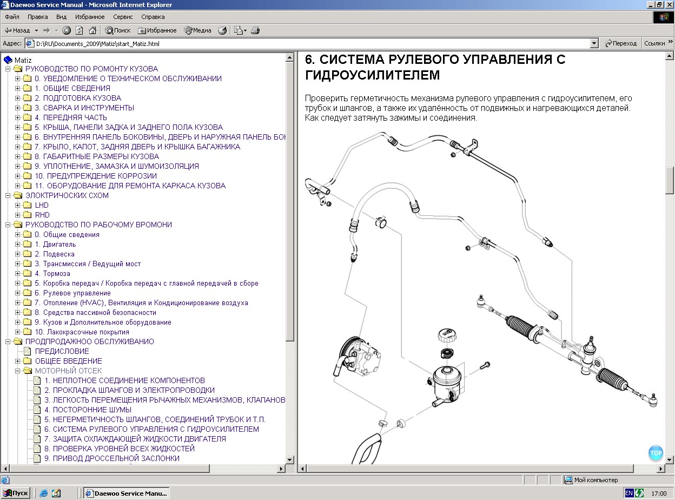Image resolution: width=675 pixels, height=500 pixels.
Task: Collapse the 'МОТОРНЫЙ ОТСЕК' tree node
Action: tap(18, 371)
